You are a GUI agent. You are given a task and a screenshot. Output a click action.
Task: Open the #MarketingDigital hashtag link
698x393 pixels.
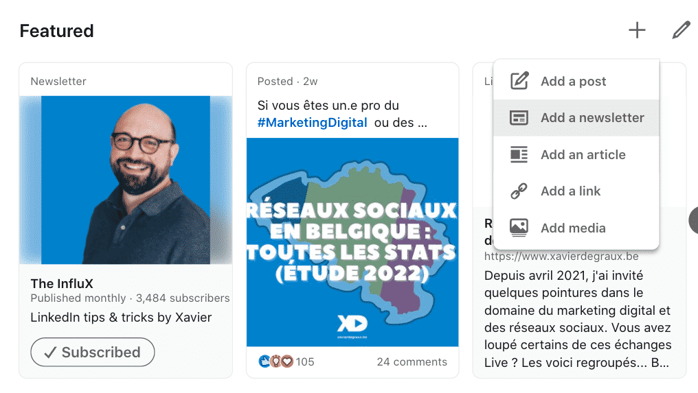[x=312, y=123]
